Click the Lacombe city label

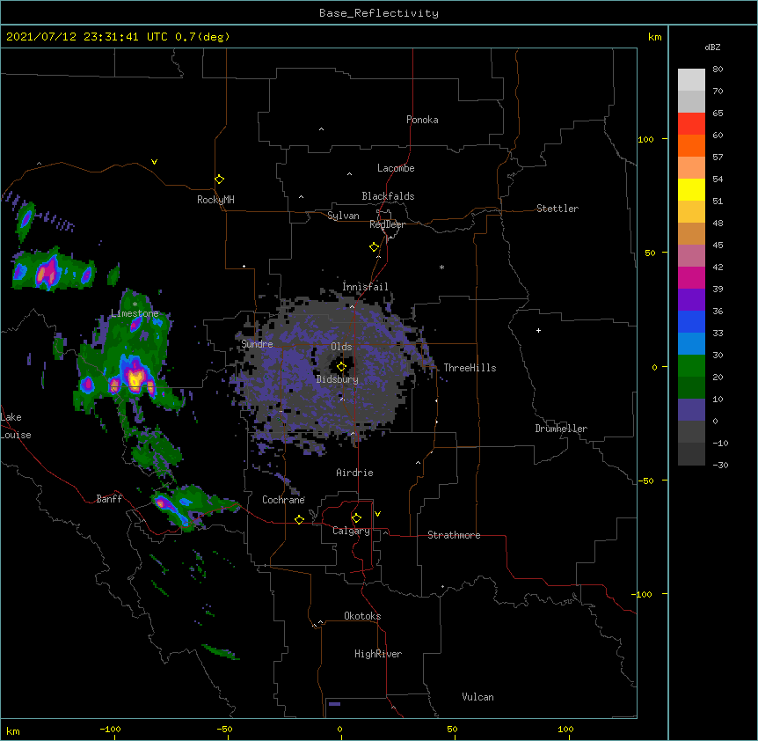coord(396,168)
